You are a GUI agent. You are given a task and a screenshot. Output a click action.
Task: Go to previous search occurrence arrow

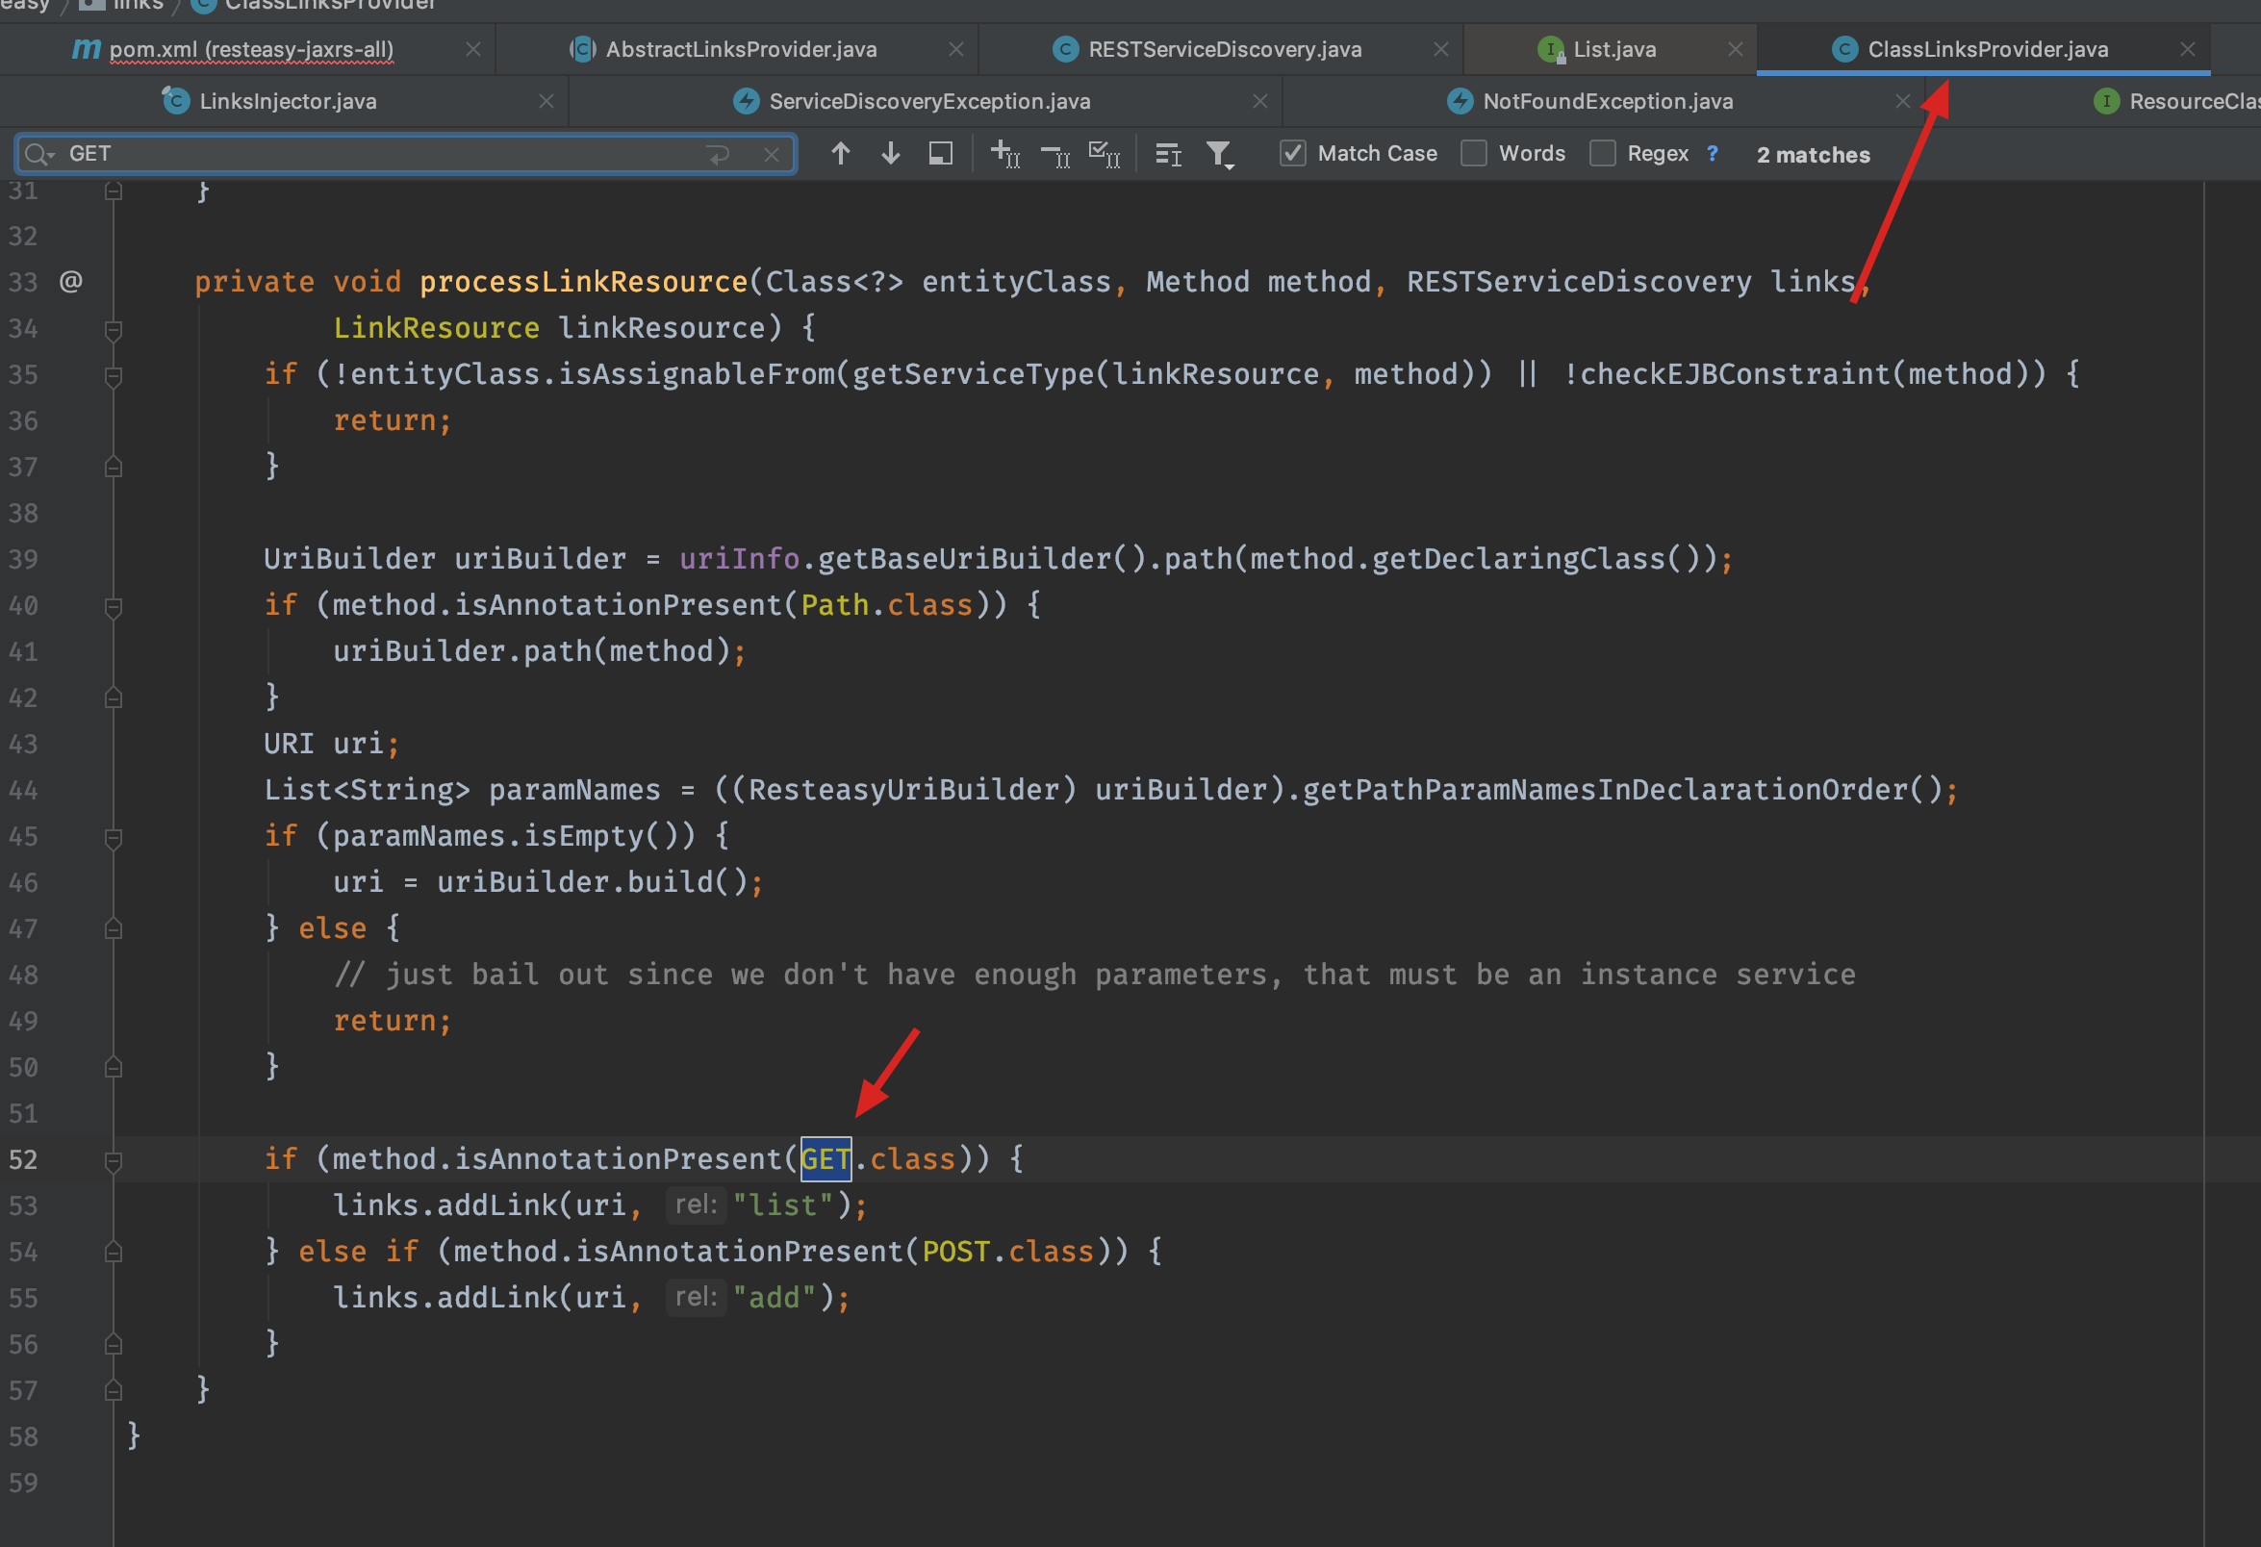coord(841,154)
